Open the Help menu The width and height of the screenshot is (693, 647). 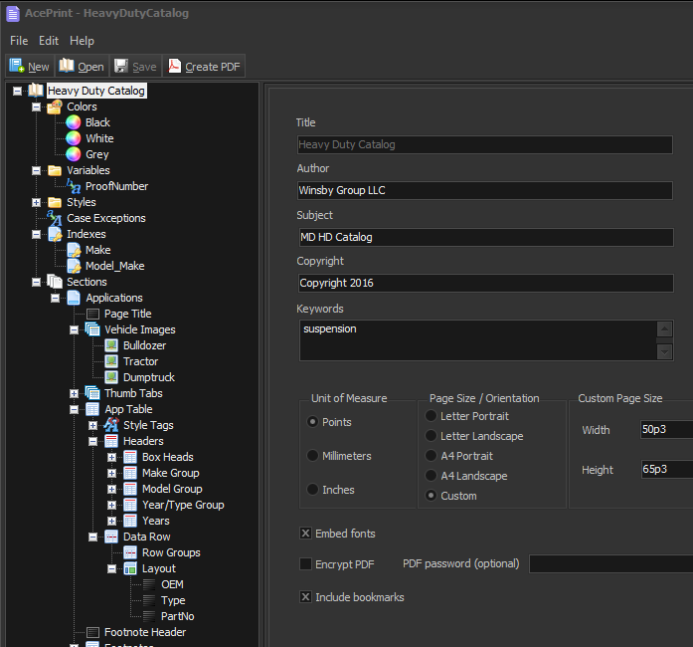(x=83, y=41)
